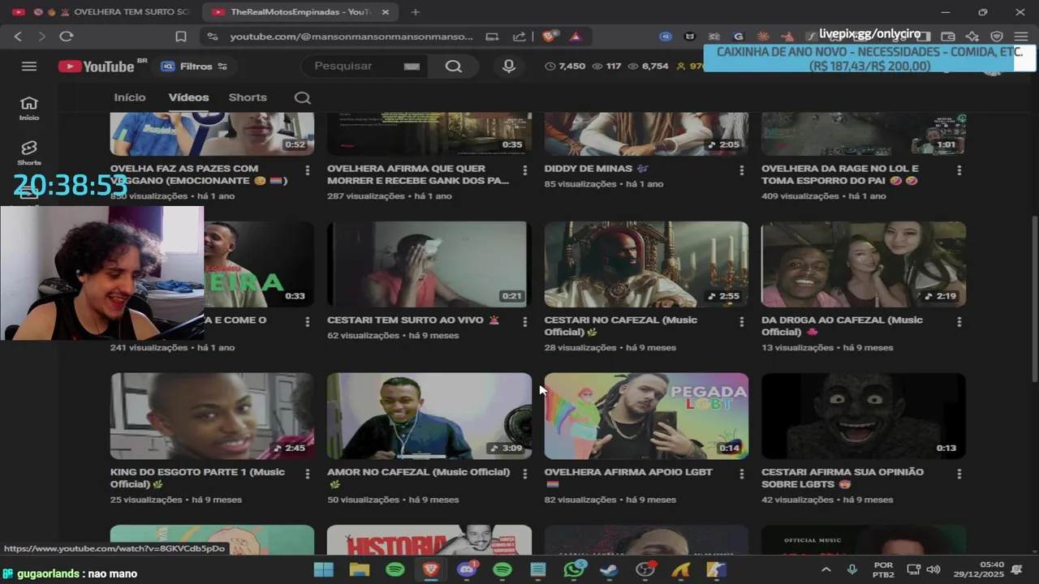Open Shorts in the left sidebar
The width and height of the screenshot is (1039, 584).
point(29,152)
